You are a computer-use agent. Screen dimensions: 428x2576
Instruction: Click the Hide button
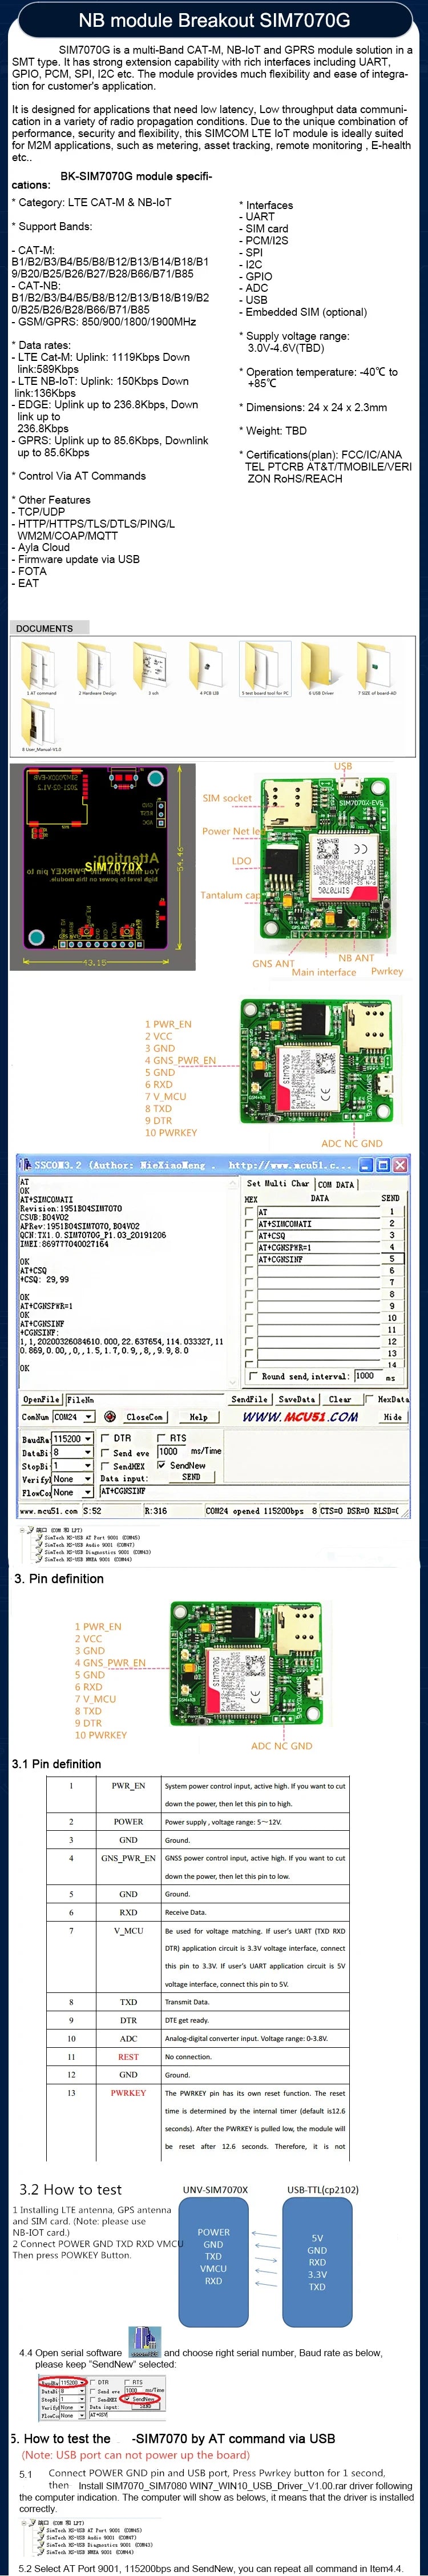(x=393, y=1417)
